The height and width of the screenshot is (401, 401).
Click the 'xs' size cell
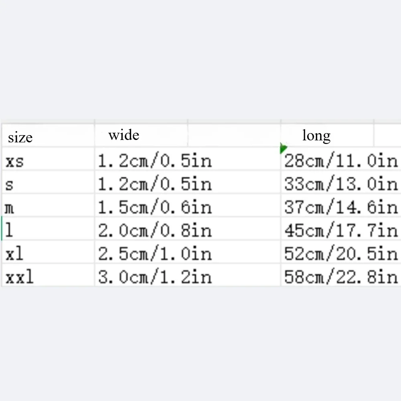pyautogui.click(x=15, y=161)
